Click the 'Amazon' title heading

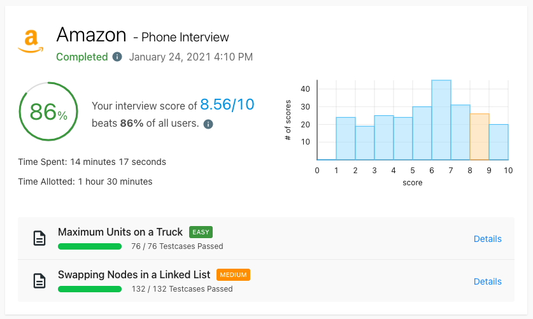point(91,34)
